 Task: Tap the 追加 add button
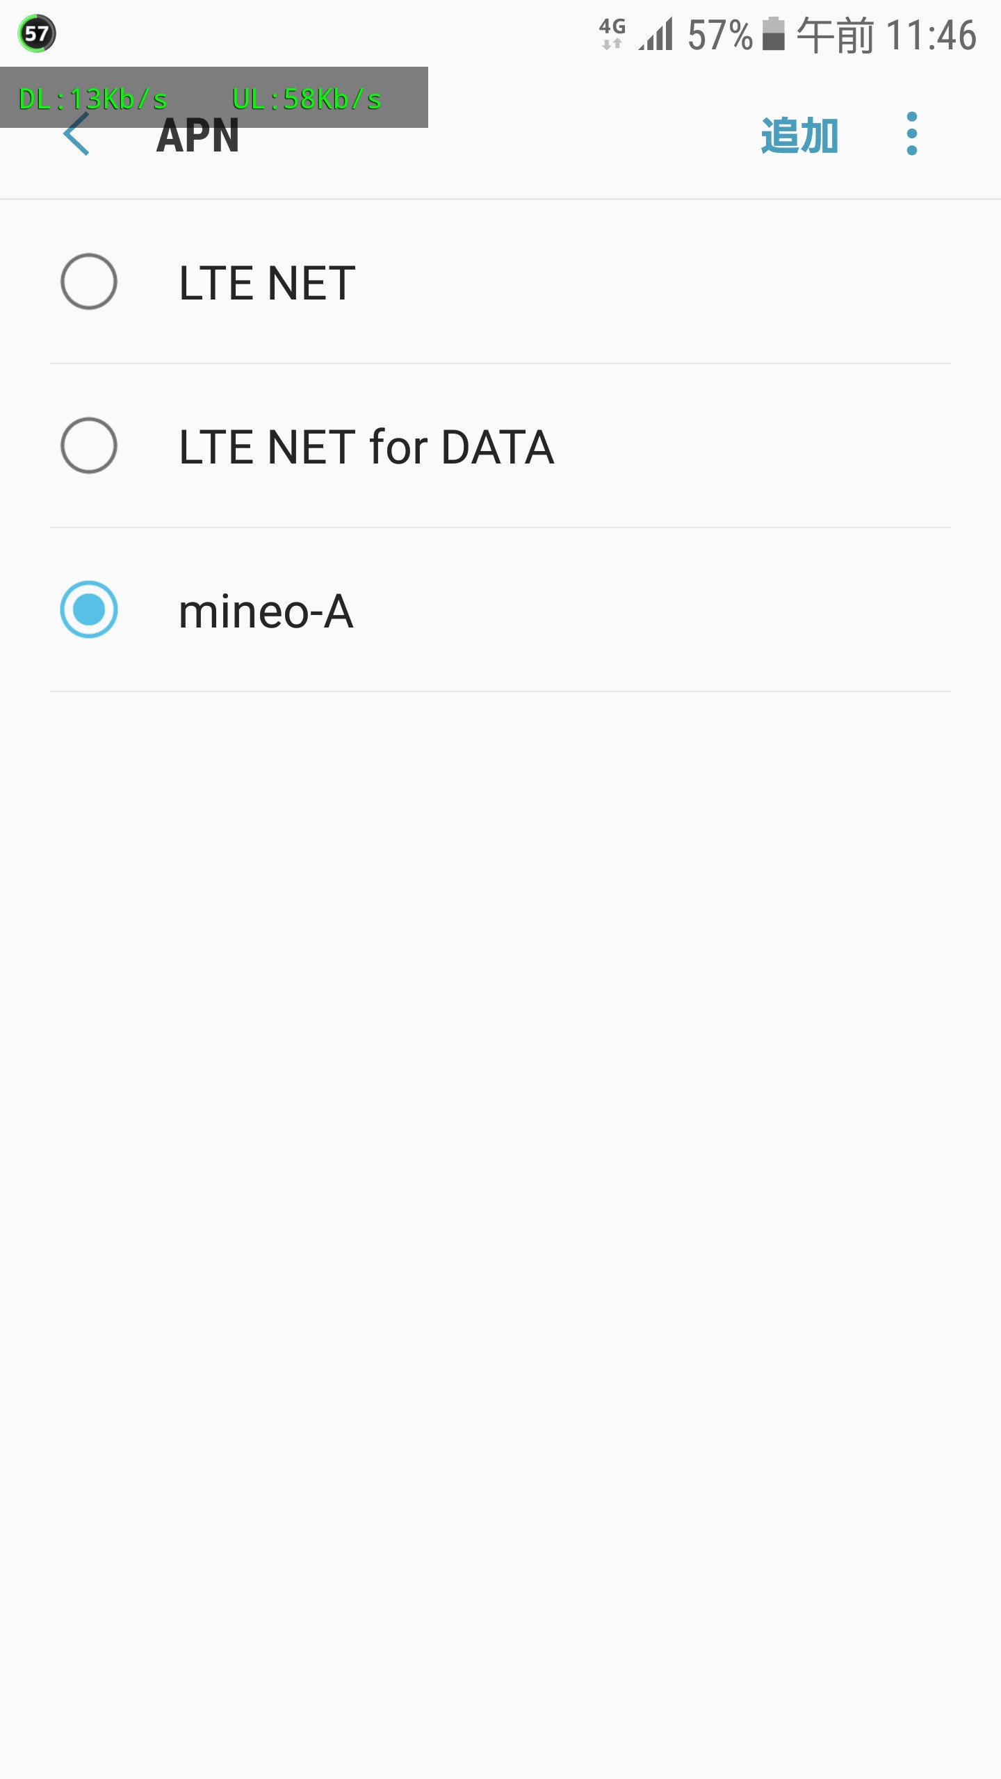(799, 136)
